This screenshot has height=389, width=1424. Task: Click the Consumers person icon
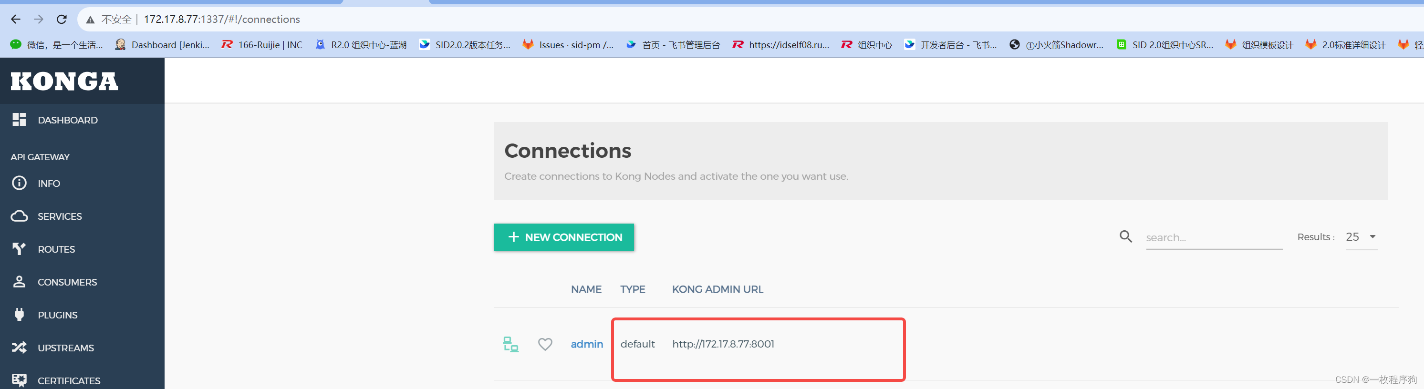tap(20, 282)
